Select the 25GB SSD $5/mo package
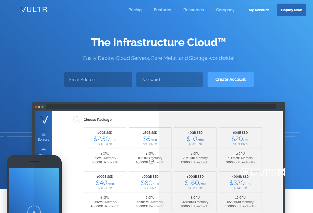 150,148
